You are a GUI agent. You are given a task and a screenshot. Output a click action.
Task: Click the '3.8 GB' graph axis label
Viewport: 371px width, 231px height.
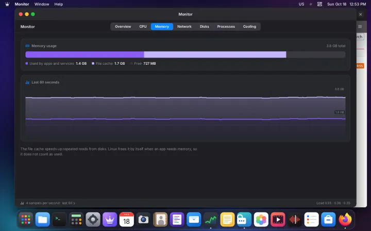[x=339, y=89]
